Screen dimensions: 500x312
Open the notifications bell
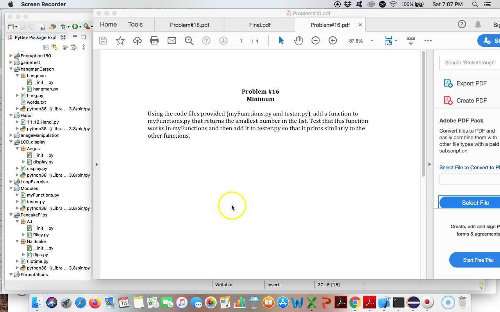[478, 25]
